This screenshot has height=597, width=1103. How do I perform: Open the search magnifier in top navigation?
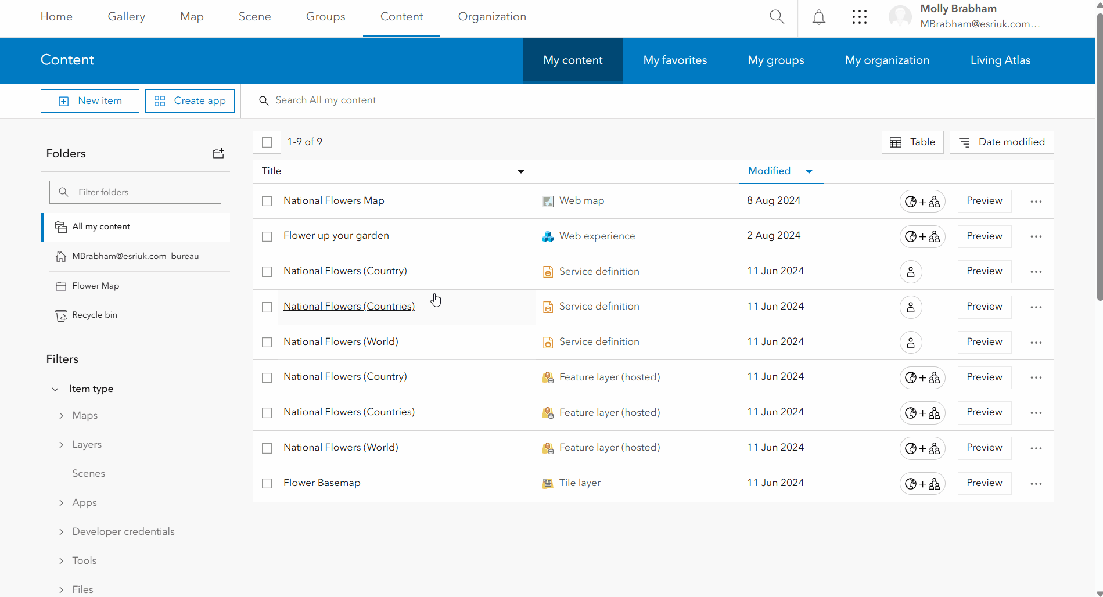pyautogui.click(x=777, y=17)
